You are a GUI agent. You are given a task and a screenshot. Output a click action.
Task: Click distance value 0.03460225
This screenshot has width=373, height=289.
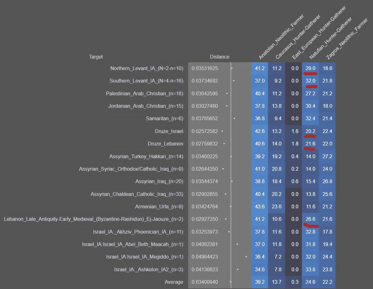tap(204, 156)
